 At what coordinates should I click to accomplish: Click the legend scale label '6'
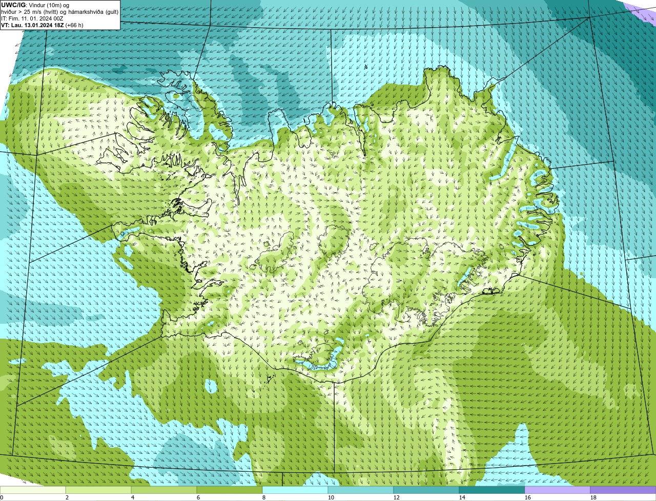(x=199, y=497)
